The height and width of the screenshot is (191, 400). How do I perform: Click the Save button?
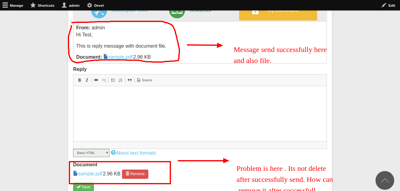pos(83,187)
